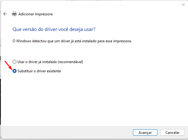Screen dimensions: 188x140
Task: Click the back arrow in wizard header
Action: click(x=5, y=14)
